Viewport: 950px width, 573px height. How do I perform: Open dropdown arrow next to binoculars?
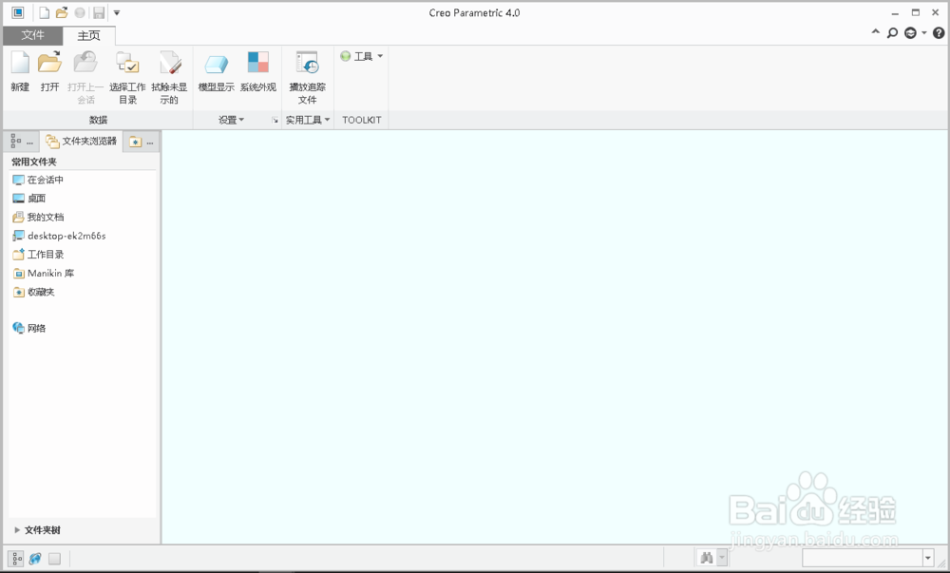(x=722, y=557)
